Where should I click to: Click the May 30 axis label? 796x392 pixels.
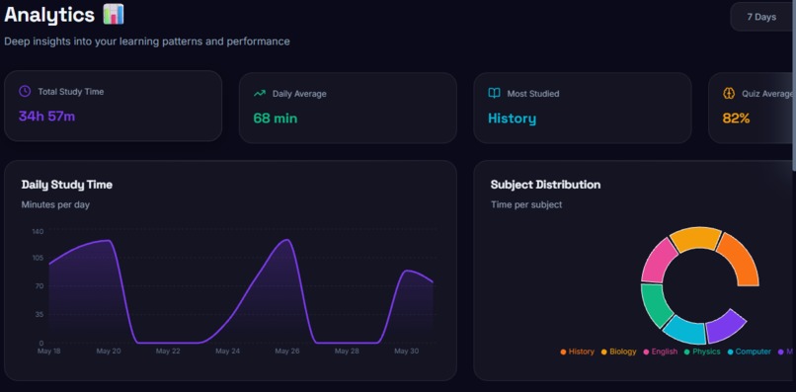pos(407,351)
